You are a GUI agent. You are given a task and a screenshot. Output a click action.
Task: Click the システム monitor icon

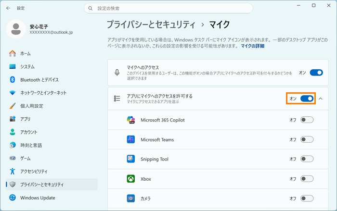pyautogui.click(x=13, y=66)
